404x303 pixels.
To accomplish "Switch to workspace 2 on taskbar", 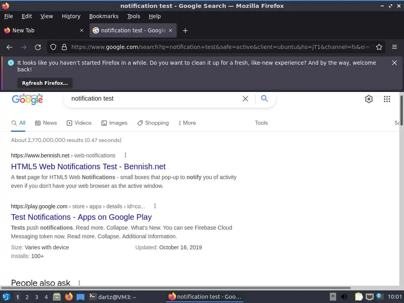I will [x=27, y=297].
